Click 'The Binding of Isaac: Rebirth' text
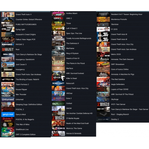Image resolution: width=149 pixels, height=149 pixels. coord(27,80)
